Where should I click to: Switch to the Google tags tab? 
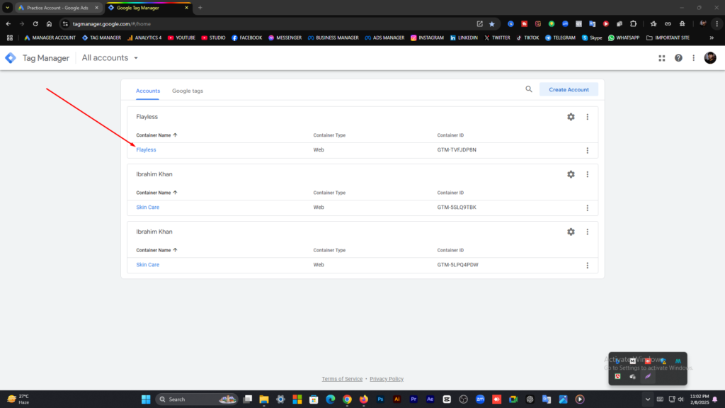[x=188, y=91]
